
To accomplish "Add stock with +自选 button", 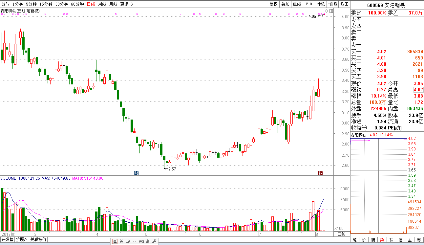I will (x=332, y=4).
